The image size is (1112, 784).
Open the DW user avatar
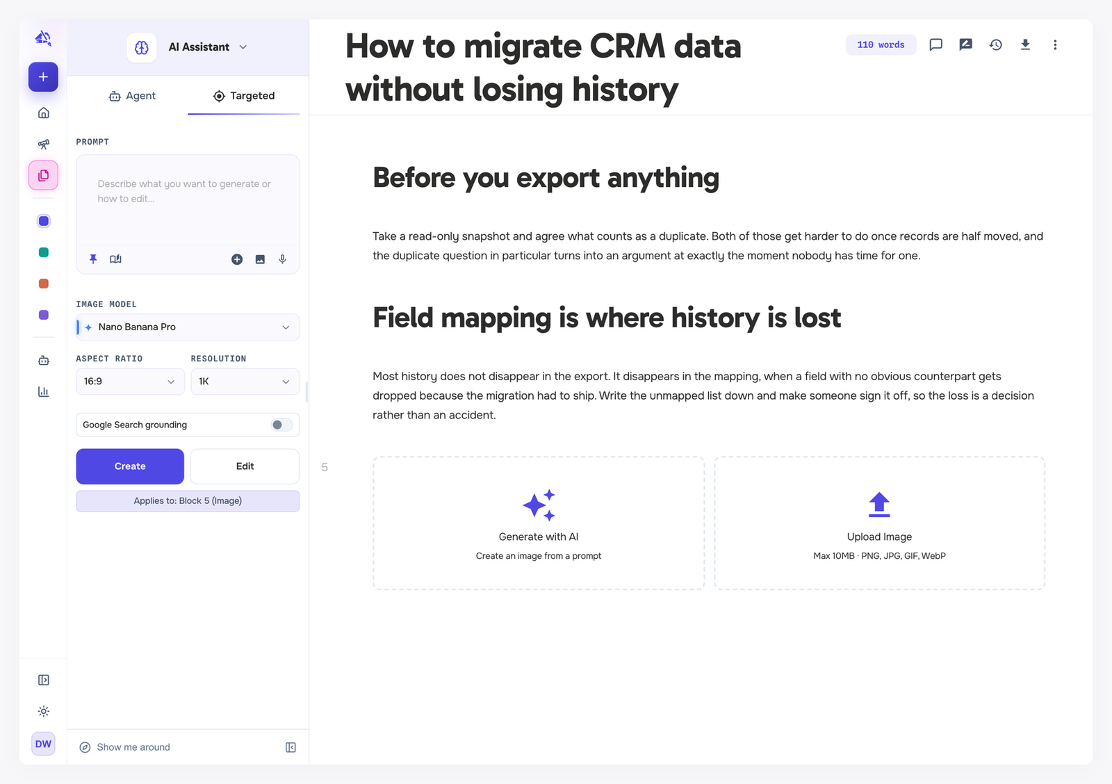(43, 744)
